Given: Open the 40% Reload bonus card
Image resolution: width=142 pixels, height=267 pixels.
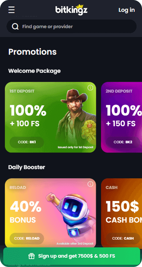Looking at the screenshot, I should coord(51,213).
